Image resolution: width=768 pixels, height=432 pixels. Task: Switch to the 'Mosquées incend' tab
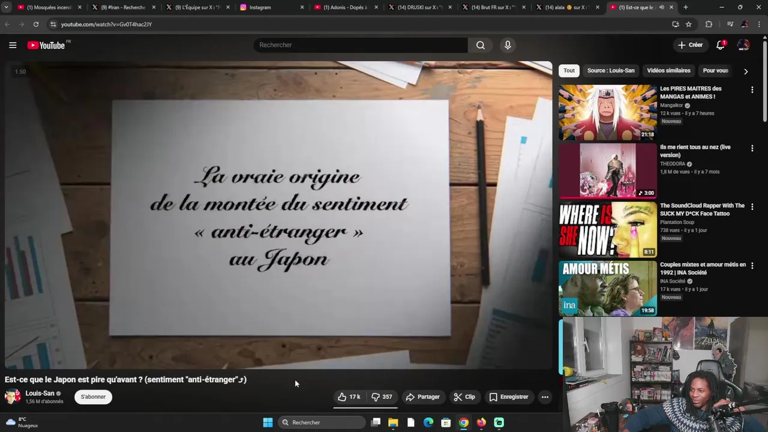tap(49, 7)
